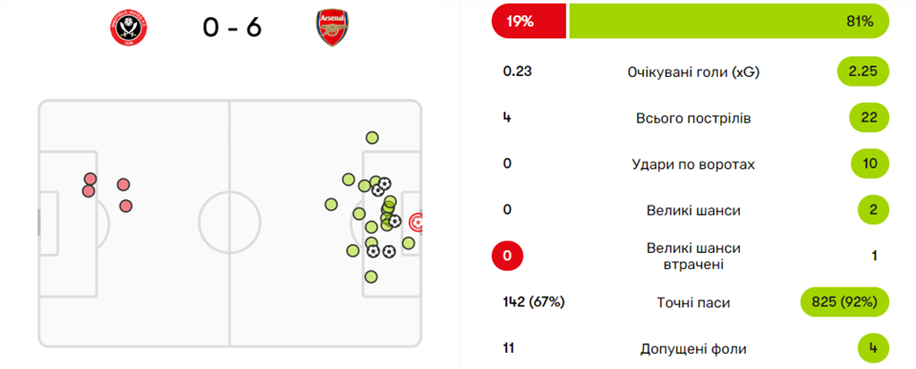916x369 pixels.
Task: Select the 825 (92%) accurate passes badge
Action: tap(844, 302)
